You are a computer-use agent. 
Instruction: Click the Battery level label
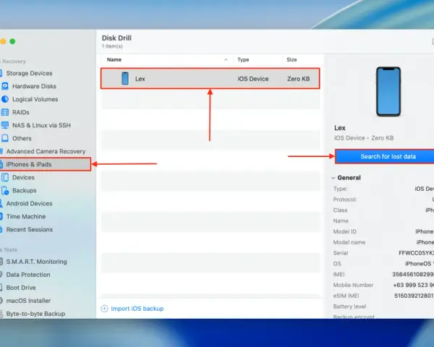(x=349, y=307)
